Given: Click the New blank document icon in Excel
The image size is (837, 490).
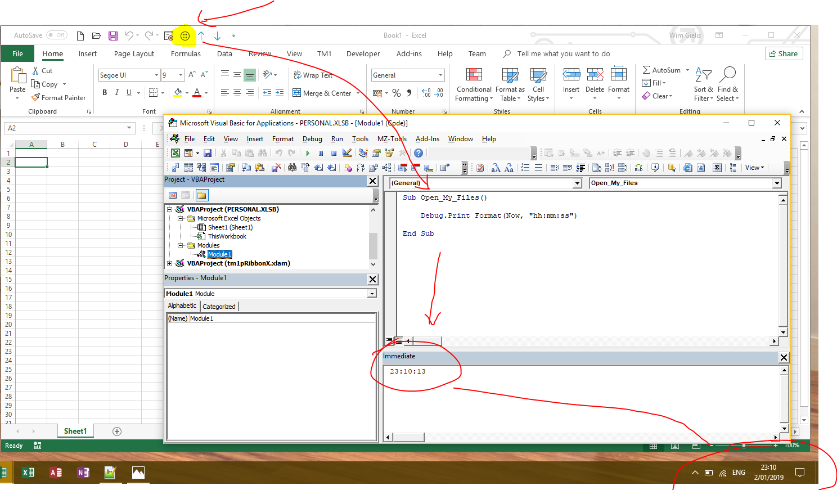Looking at the screenshot, I should [80, 35].
